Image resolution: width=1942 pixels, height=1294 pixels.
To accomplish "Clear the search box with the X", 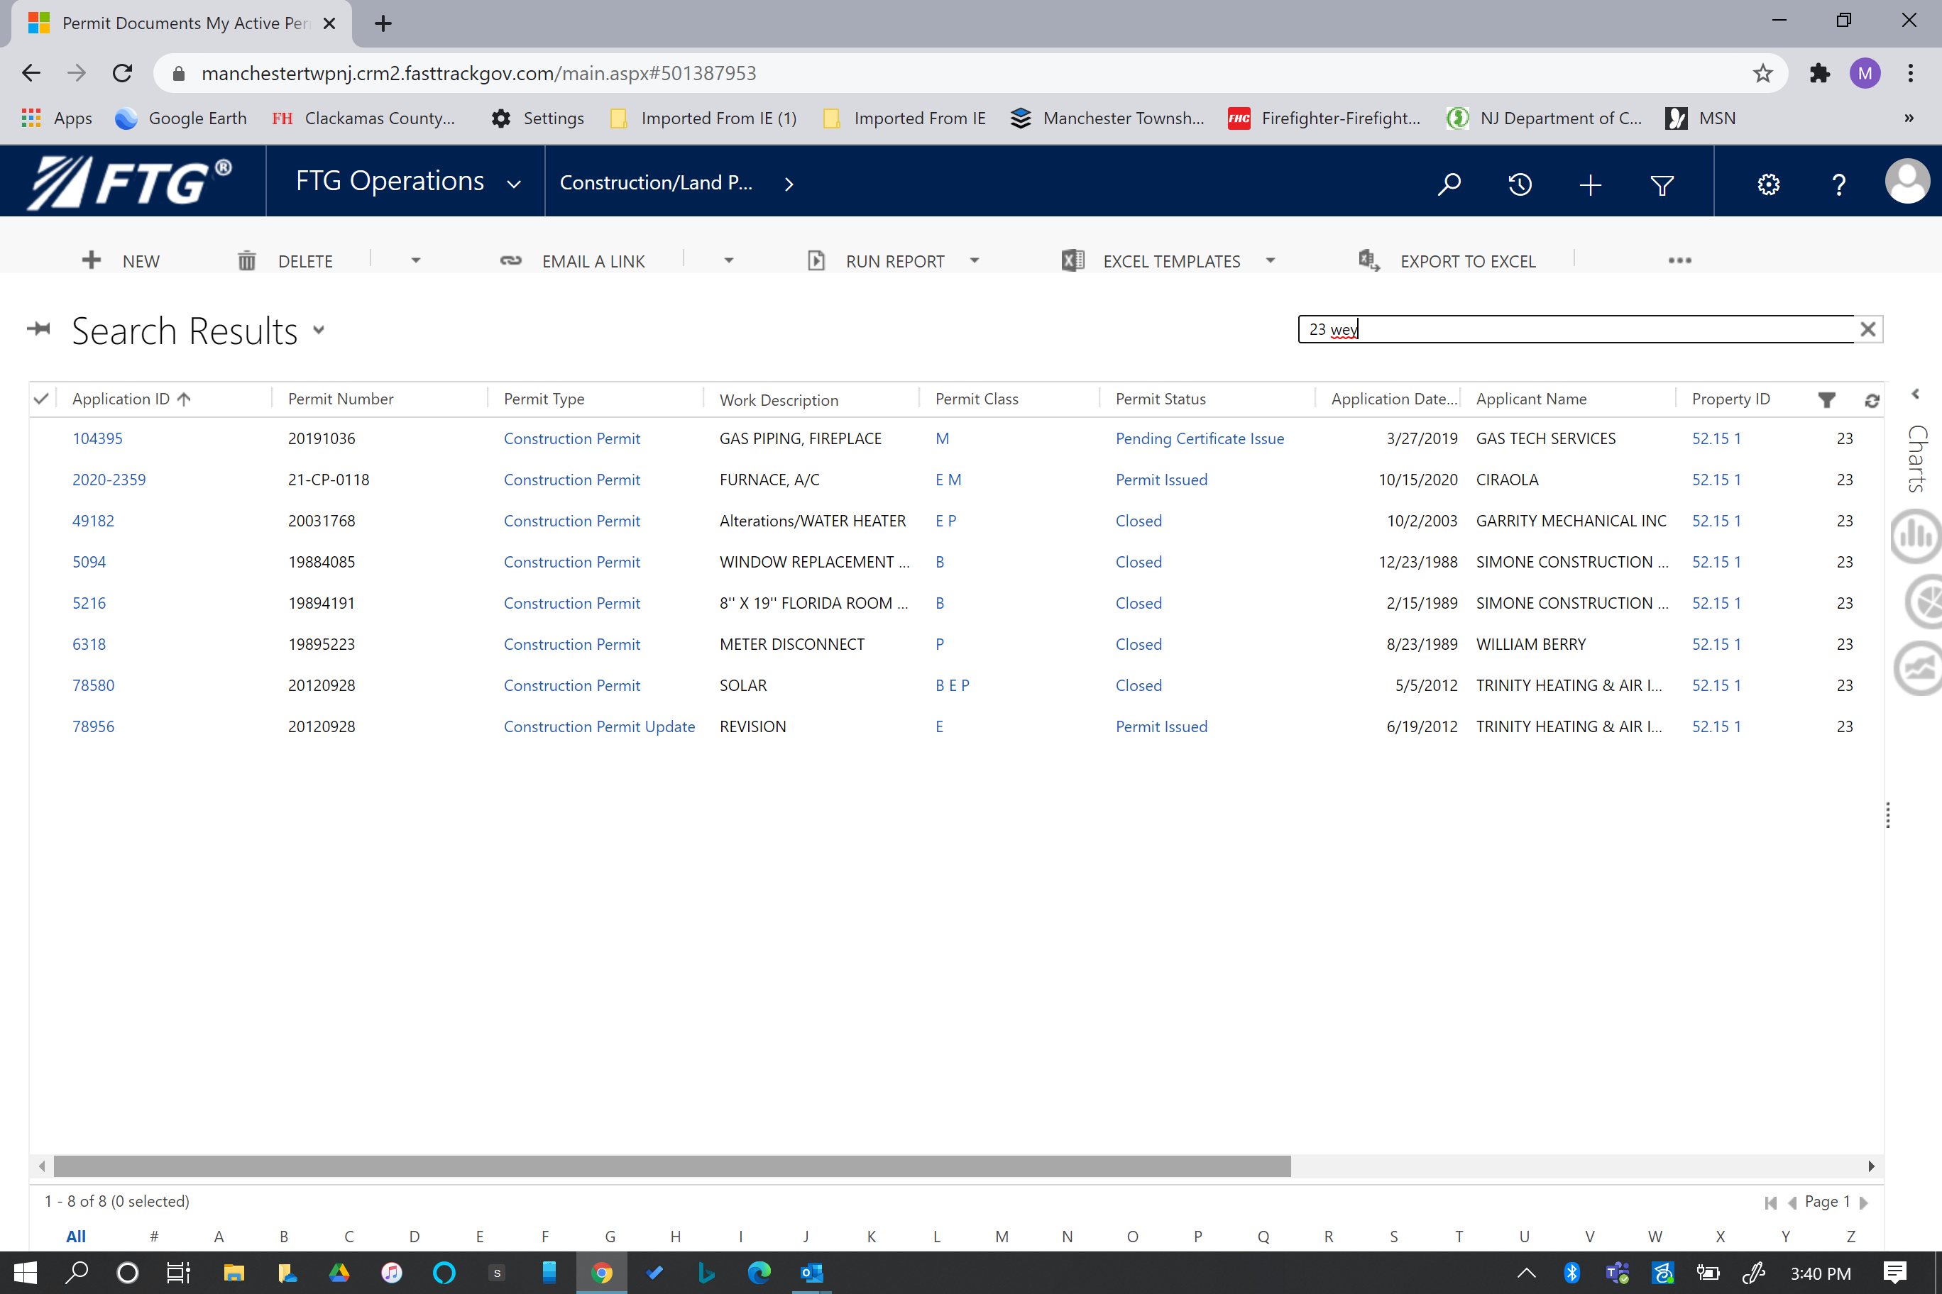I will [x=1867, y=329].
